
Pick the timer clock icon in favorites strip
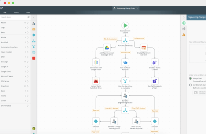pos(34,52)
